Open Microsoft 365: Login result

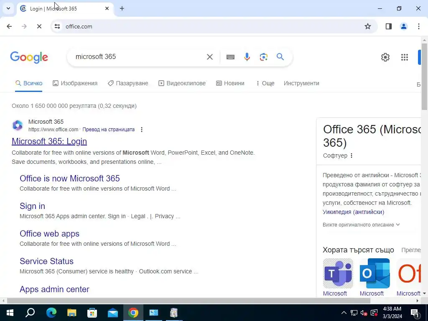[49, 141]
